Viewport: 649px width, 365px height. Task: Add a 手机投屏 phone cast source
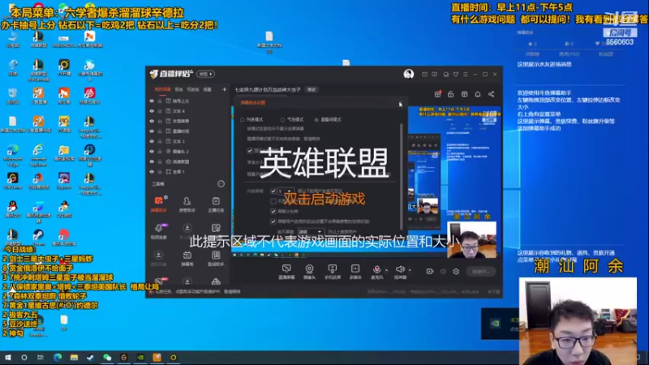click(333, 272)
